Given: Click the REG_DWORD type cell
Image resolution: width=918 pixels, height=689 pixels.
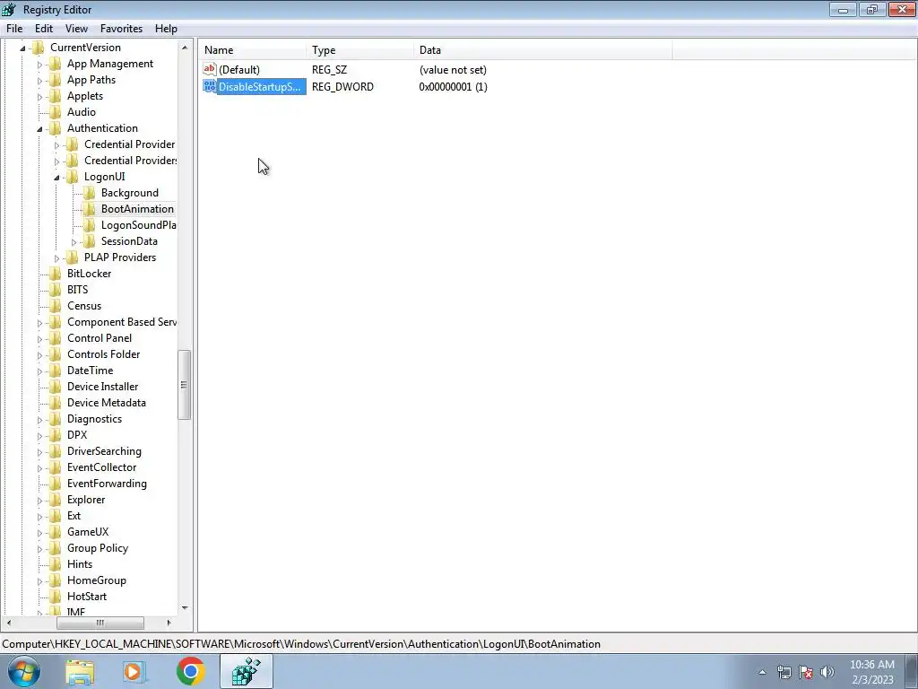Looking at the screenshot, I should point(342,87).
